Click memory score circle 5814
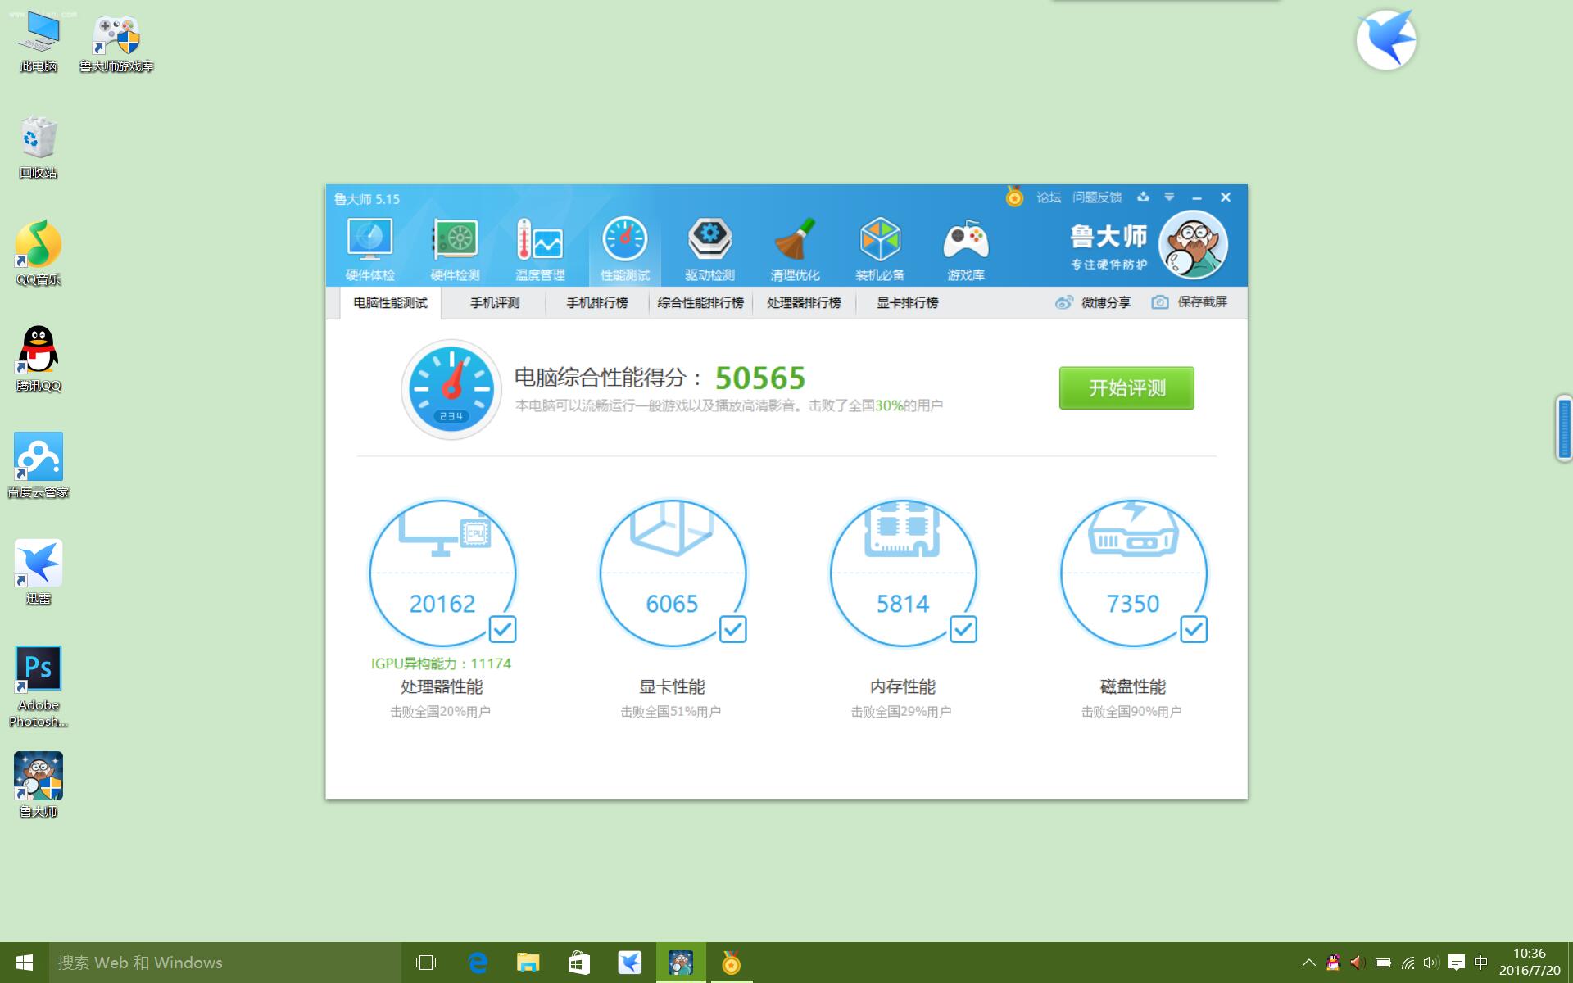 tap(903, 573)
